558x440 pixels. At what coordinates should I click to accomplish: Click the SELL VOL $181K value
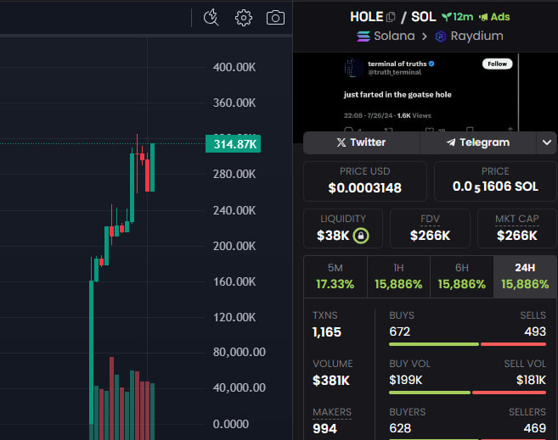click(531, 380)
